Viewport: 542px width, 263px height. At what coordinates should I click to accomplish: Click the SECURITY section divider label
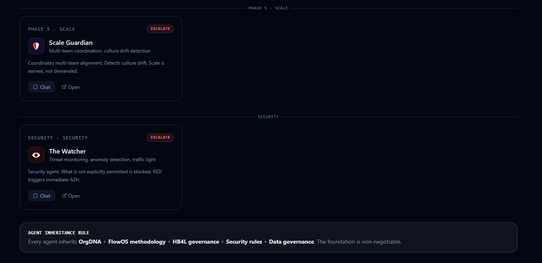click(x=268, y=117)
